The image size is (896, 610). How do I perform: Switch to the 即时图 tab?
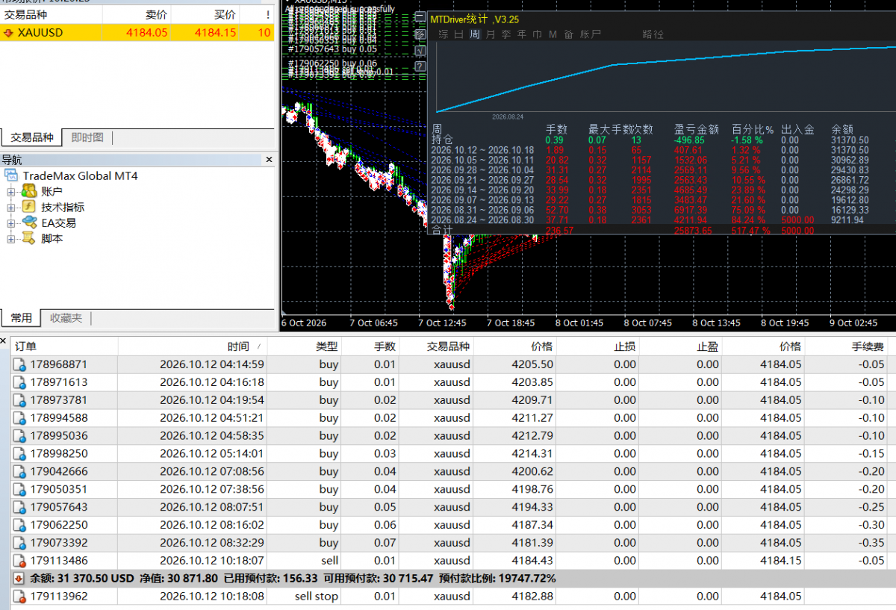(87, 137)
